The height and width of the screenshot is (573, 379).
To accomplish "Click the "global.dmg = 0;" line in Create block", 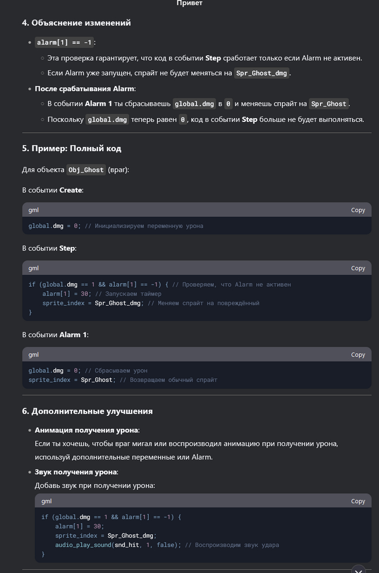I will [54, 226].
